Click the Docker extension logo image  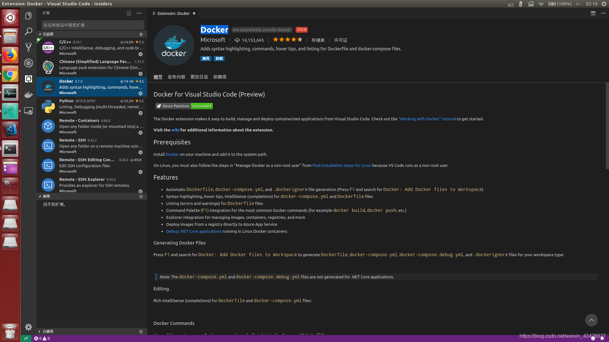click(174, 45)
